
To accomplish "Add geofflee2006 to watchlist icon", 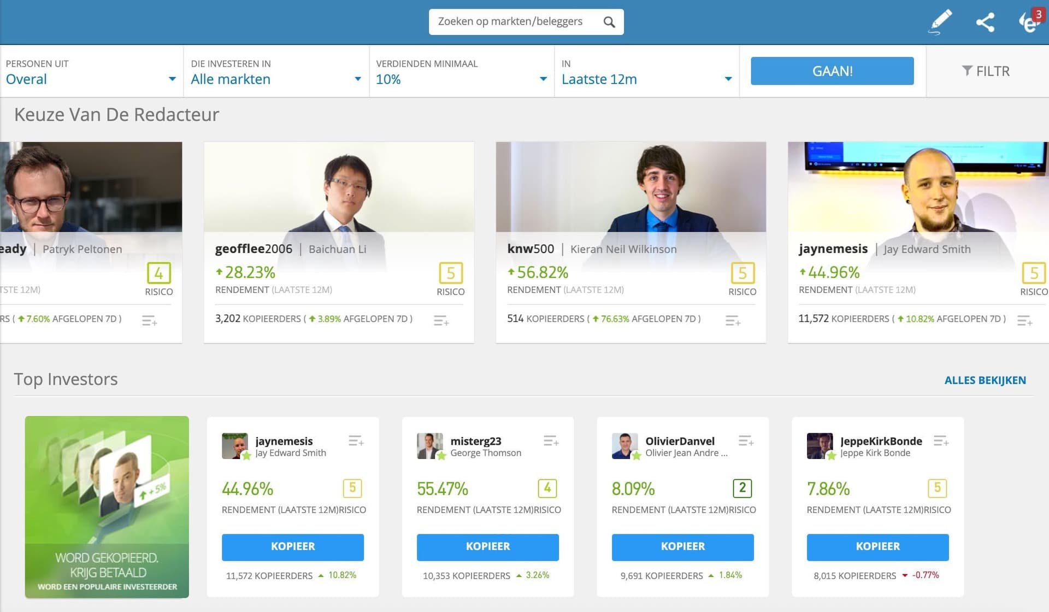I will (x=441, y=321).
